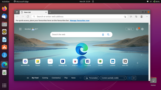Open Edge settings and more menu

point(147,16)
